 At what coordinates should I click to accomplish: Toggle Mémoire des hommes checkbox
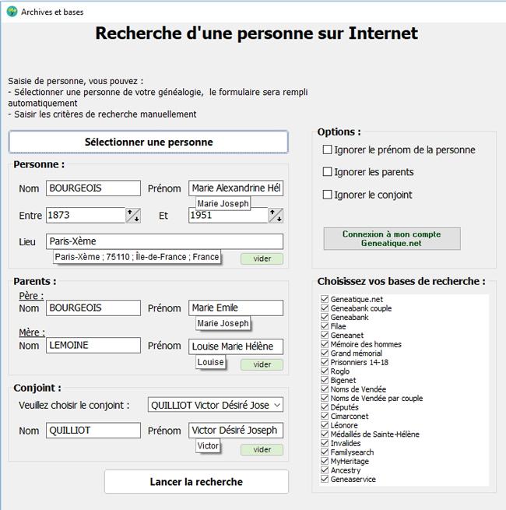pyautogui.click(x=325, y=344)
